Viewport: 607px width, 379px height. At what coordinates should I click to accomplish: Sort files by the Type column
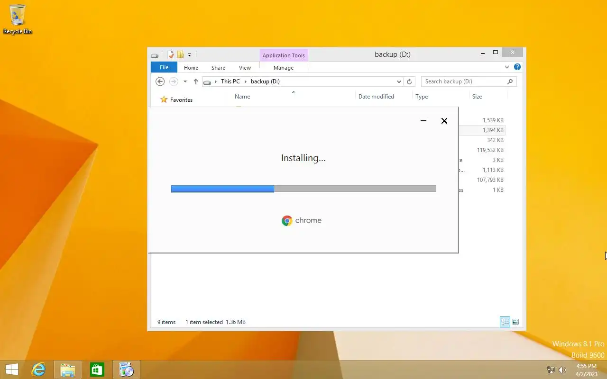(422, 97)
